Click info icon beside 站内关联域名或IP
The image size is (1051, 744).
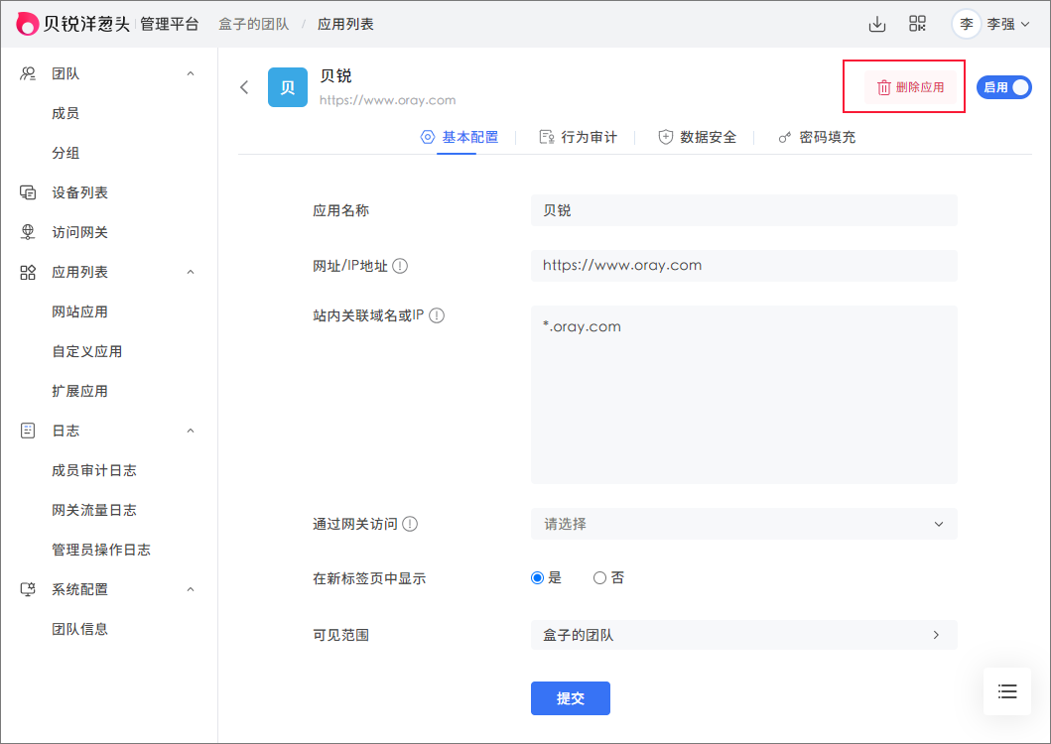point(437,315)
